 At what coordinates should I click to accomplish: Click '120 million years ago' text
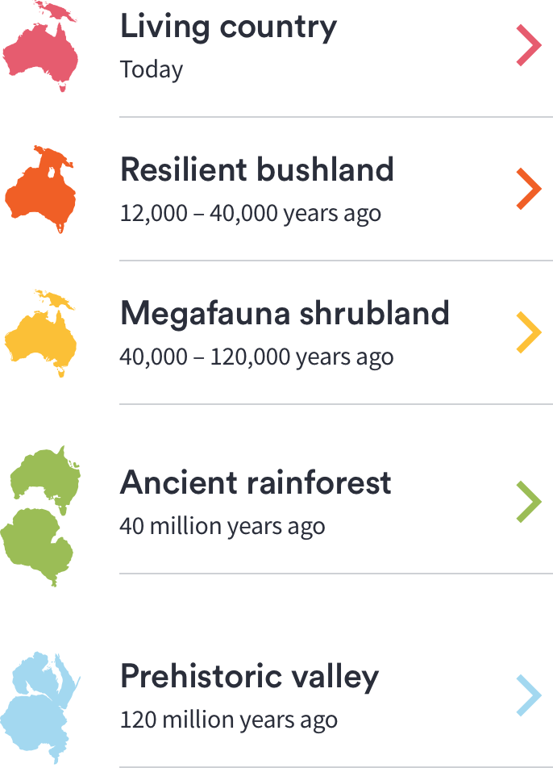(x=228, y=720)
